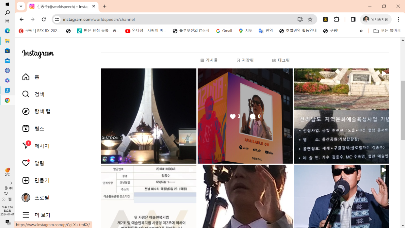This screenshot has height=228, width=405.
Task: Expand the hidden bookmarks overflow chevron
Action: coord(361,31)
